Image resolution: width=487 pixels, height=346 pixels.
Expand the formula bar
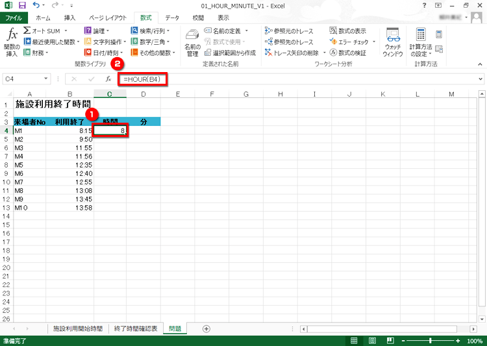pyautogui.click(x=481, y=79)
